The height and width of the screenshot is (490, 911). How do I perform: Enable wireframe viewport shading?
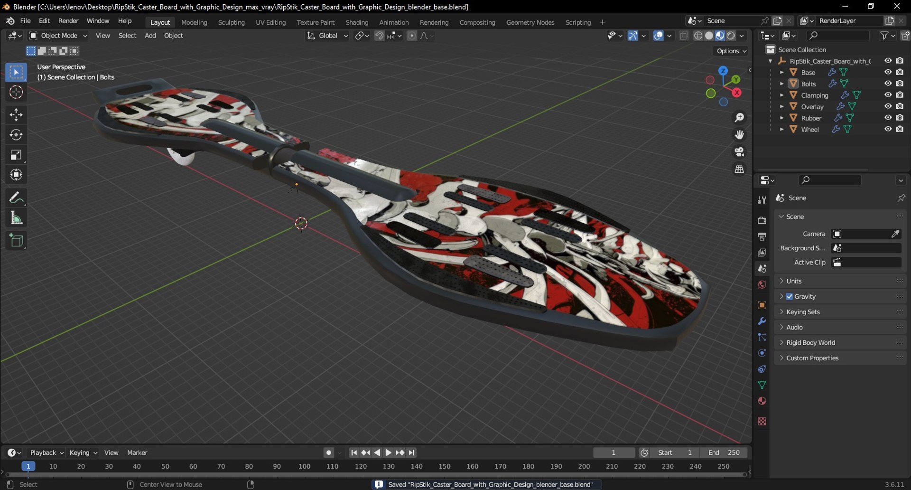pos(698,36)
